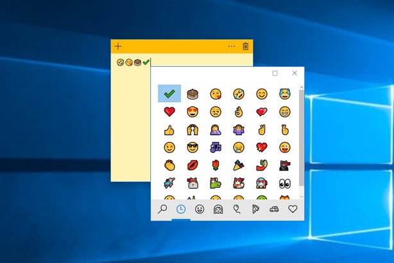The height and width of the screenshot is (263, 394).
Task: Insert the red heart emoji
Action: [169, 112]
